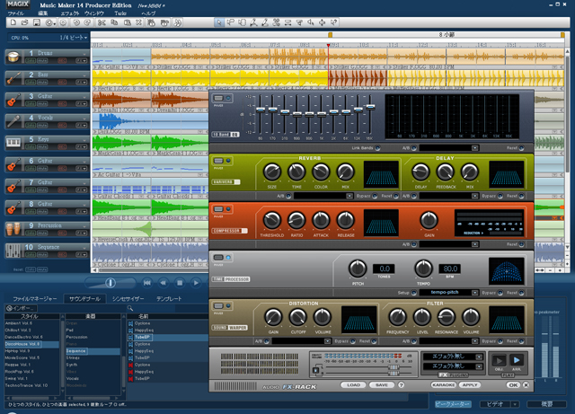Open the first FX plugins slot dropdown
This screenshot has height=414, width=575.
(x=479, y=357)
